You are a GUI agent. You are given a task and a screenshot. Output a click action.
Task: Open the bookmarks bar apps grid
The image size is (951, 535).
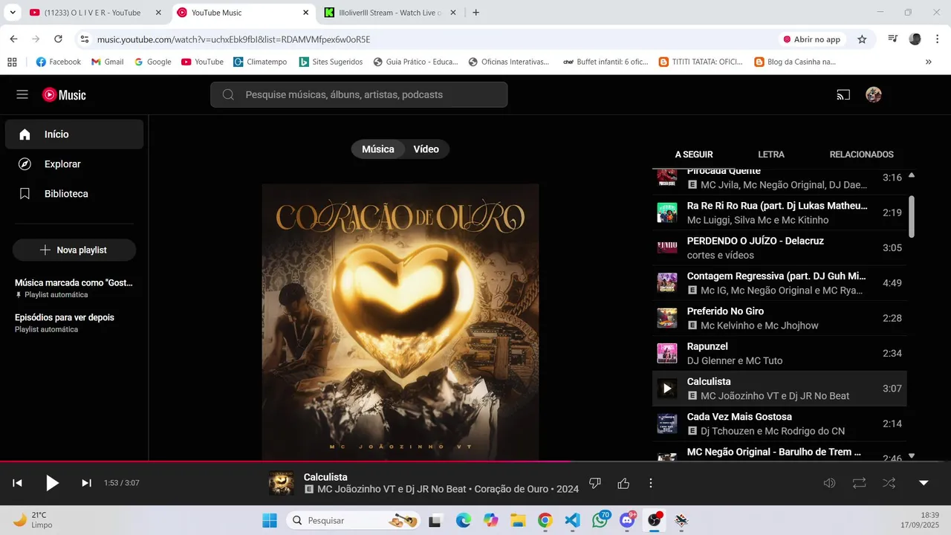pos(12,62)
